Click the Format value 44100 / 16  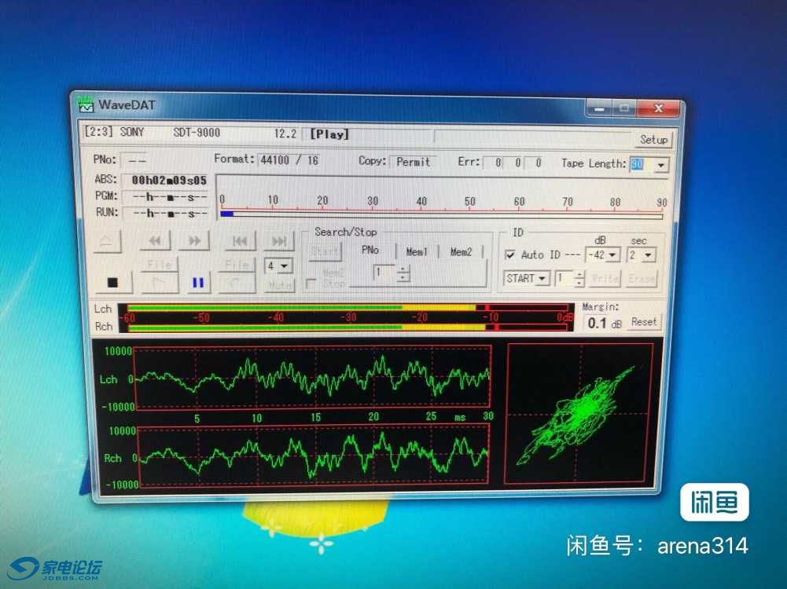coord(289,160)
